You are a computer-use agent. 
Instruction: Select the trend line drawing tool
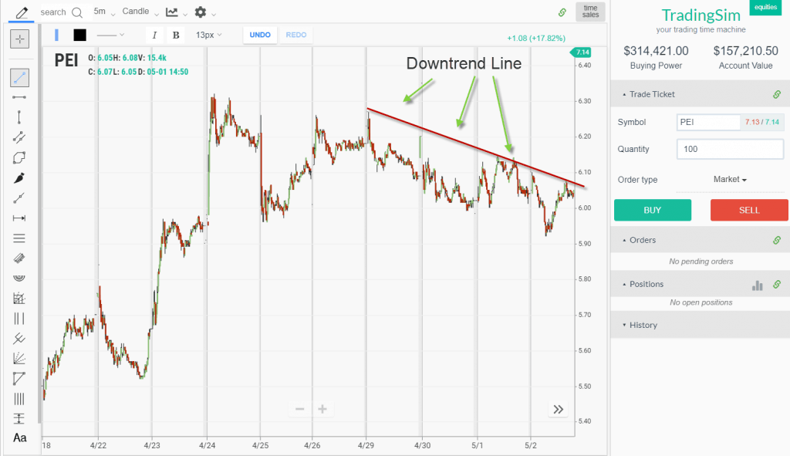[x=19, y=77]
